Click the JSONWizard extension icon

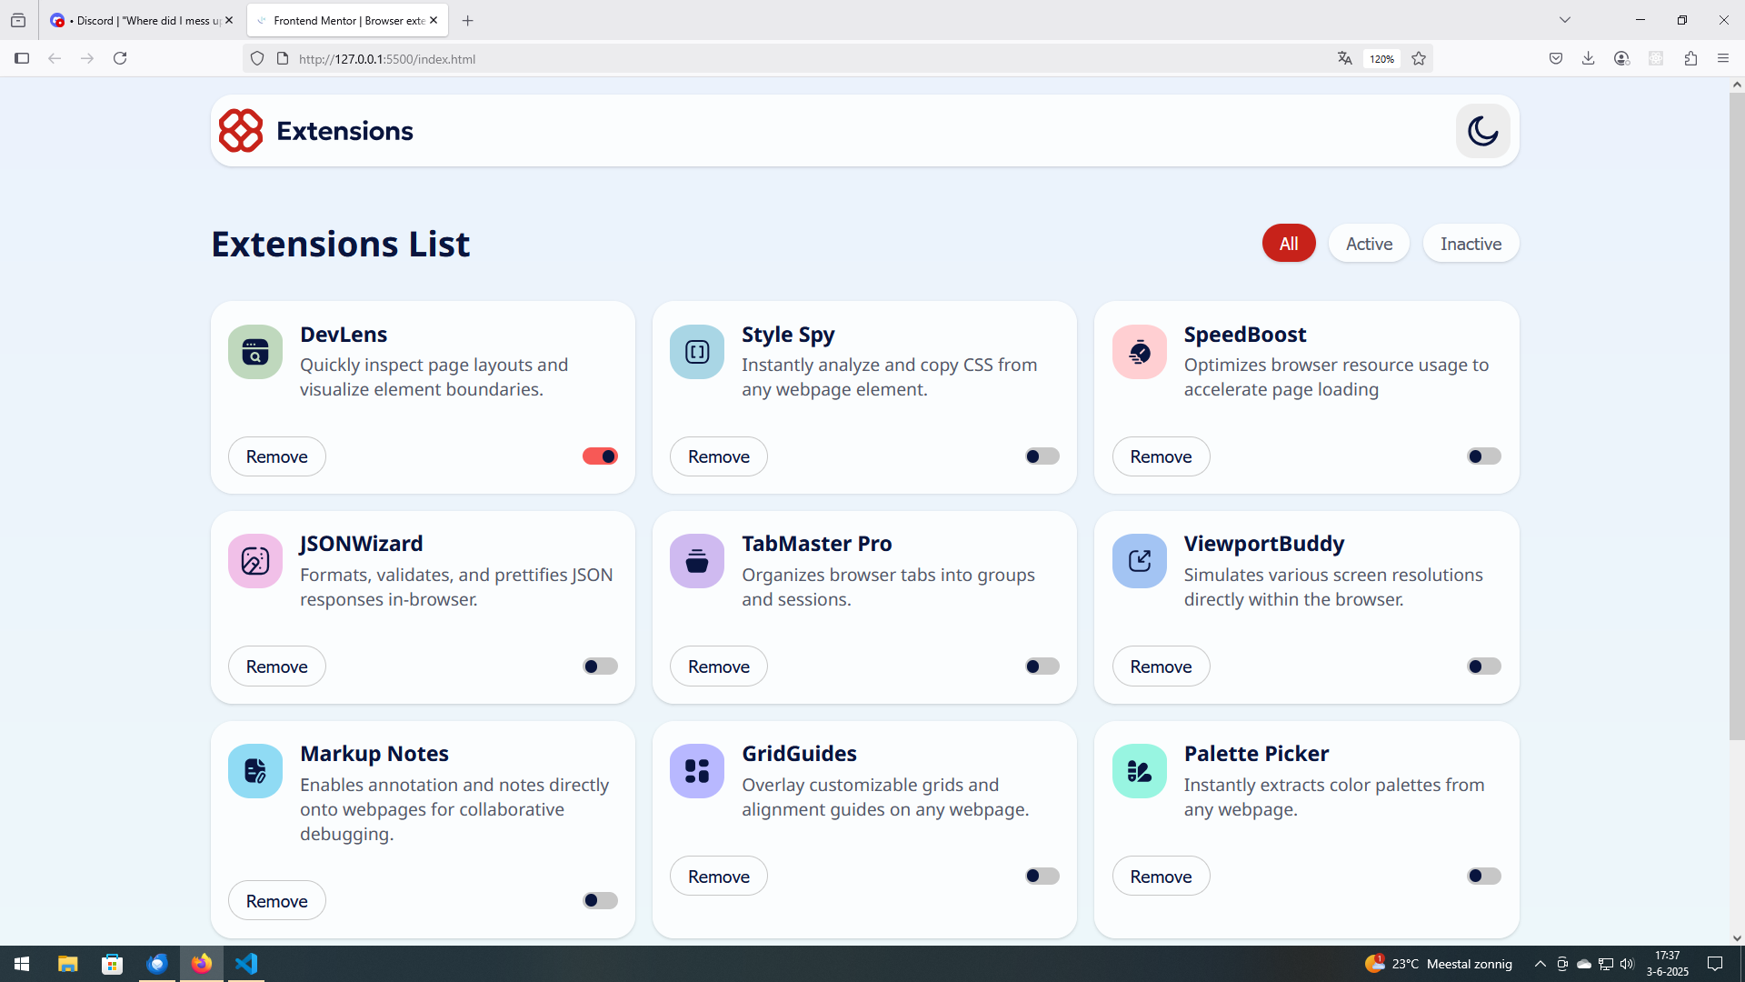(x=255, y=561)
